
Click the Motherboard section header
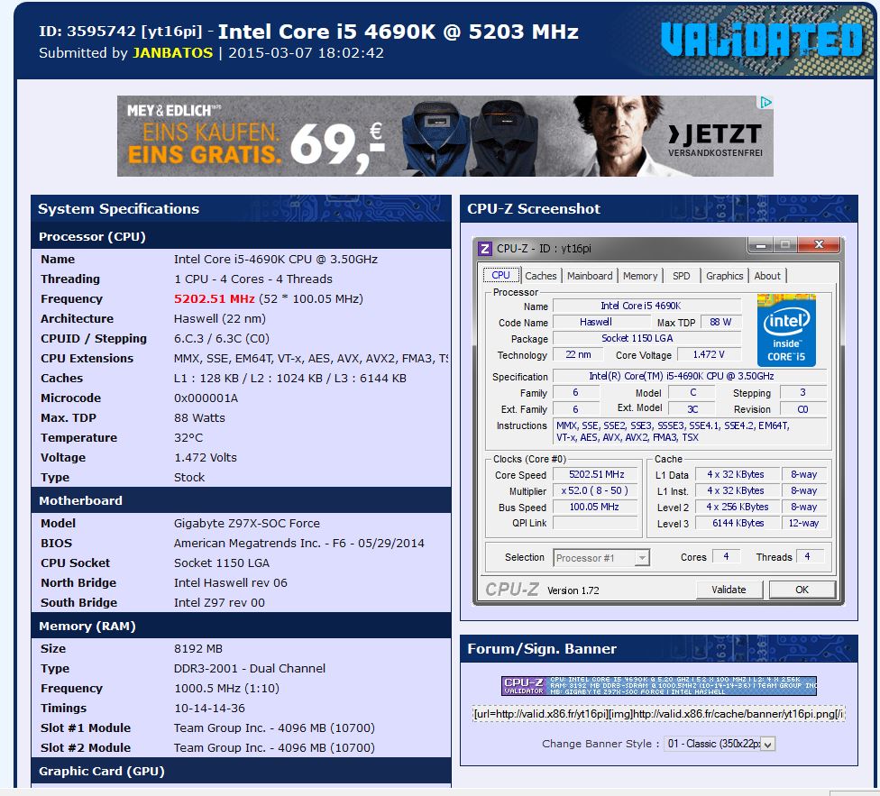coord(242,500)
